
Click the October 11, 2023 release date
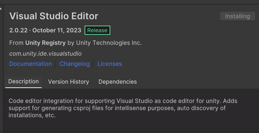pos(57,30)
